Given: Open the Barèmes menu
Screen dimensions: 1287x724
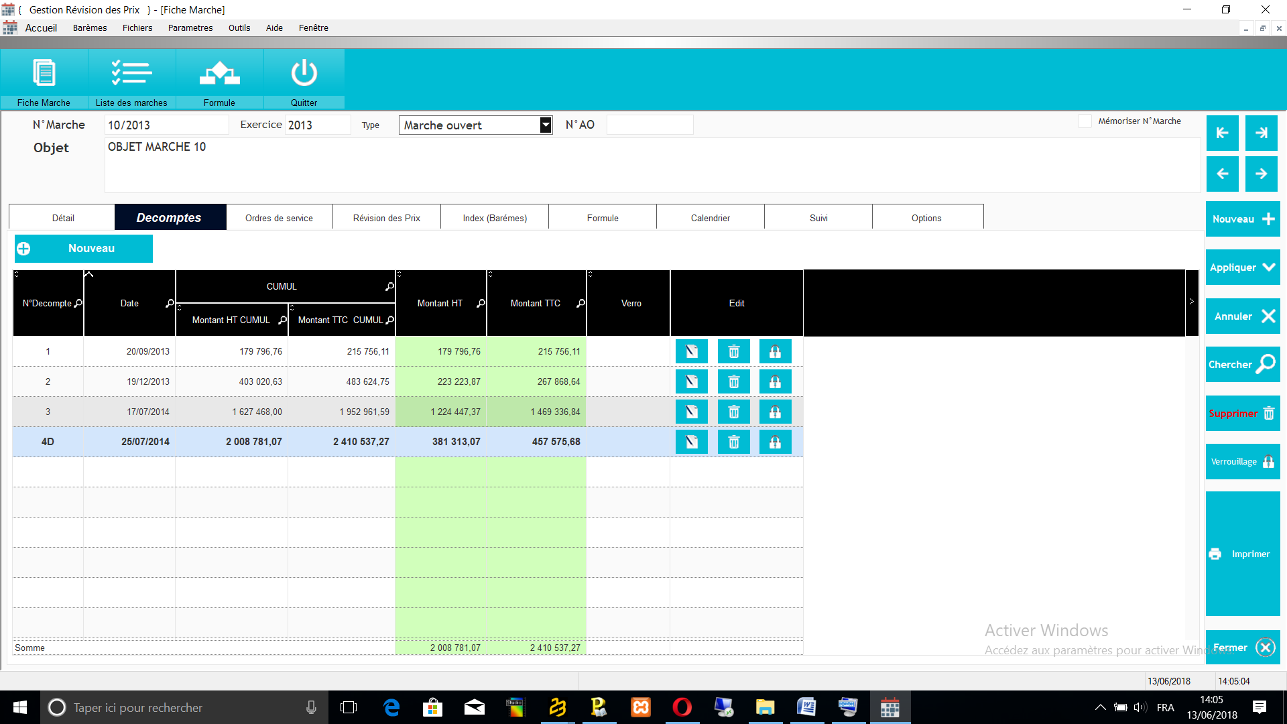Looking at the screenshot, I should 90,27.
